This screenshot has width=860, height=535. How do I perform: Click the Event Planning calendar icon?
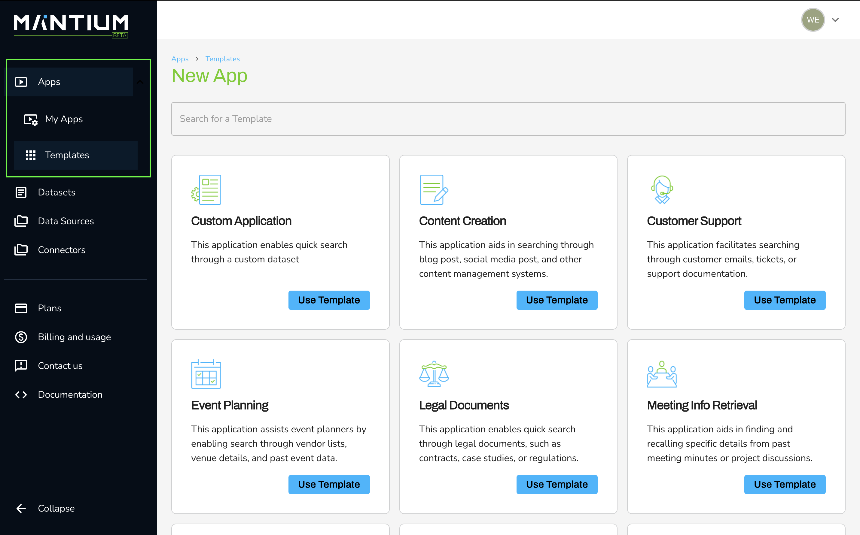206,374
